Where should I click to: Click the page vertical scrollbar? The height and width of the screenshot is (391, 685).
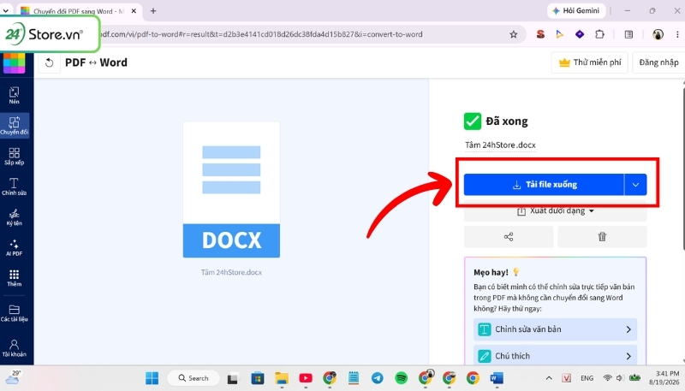tap(682, 170)
